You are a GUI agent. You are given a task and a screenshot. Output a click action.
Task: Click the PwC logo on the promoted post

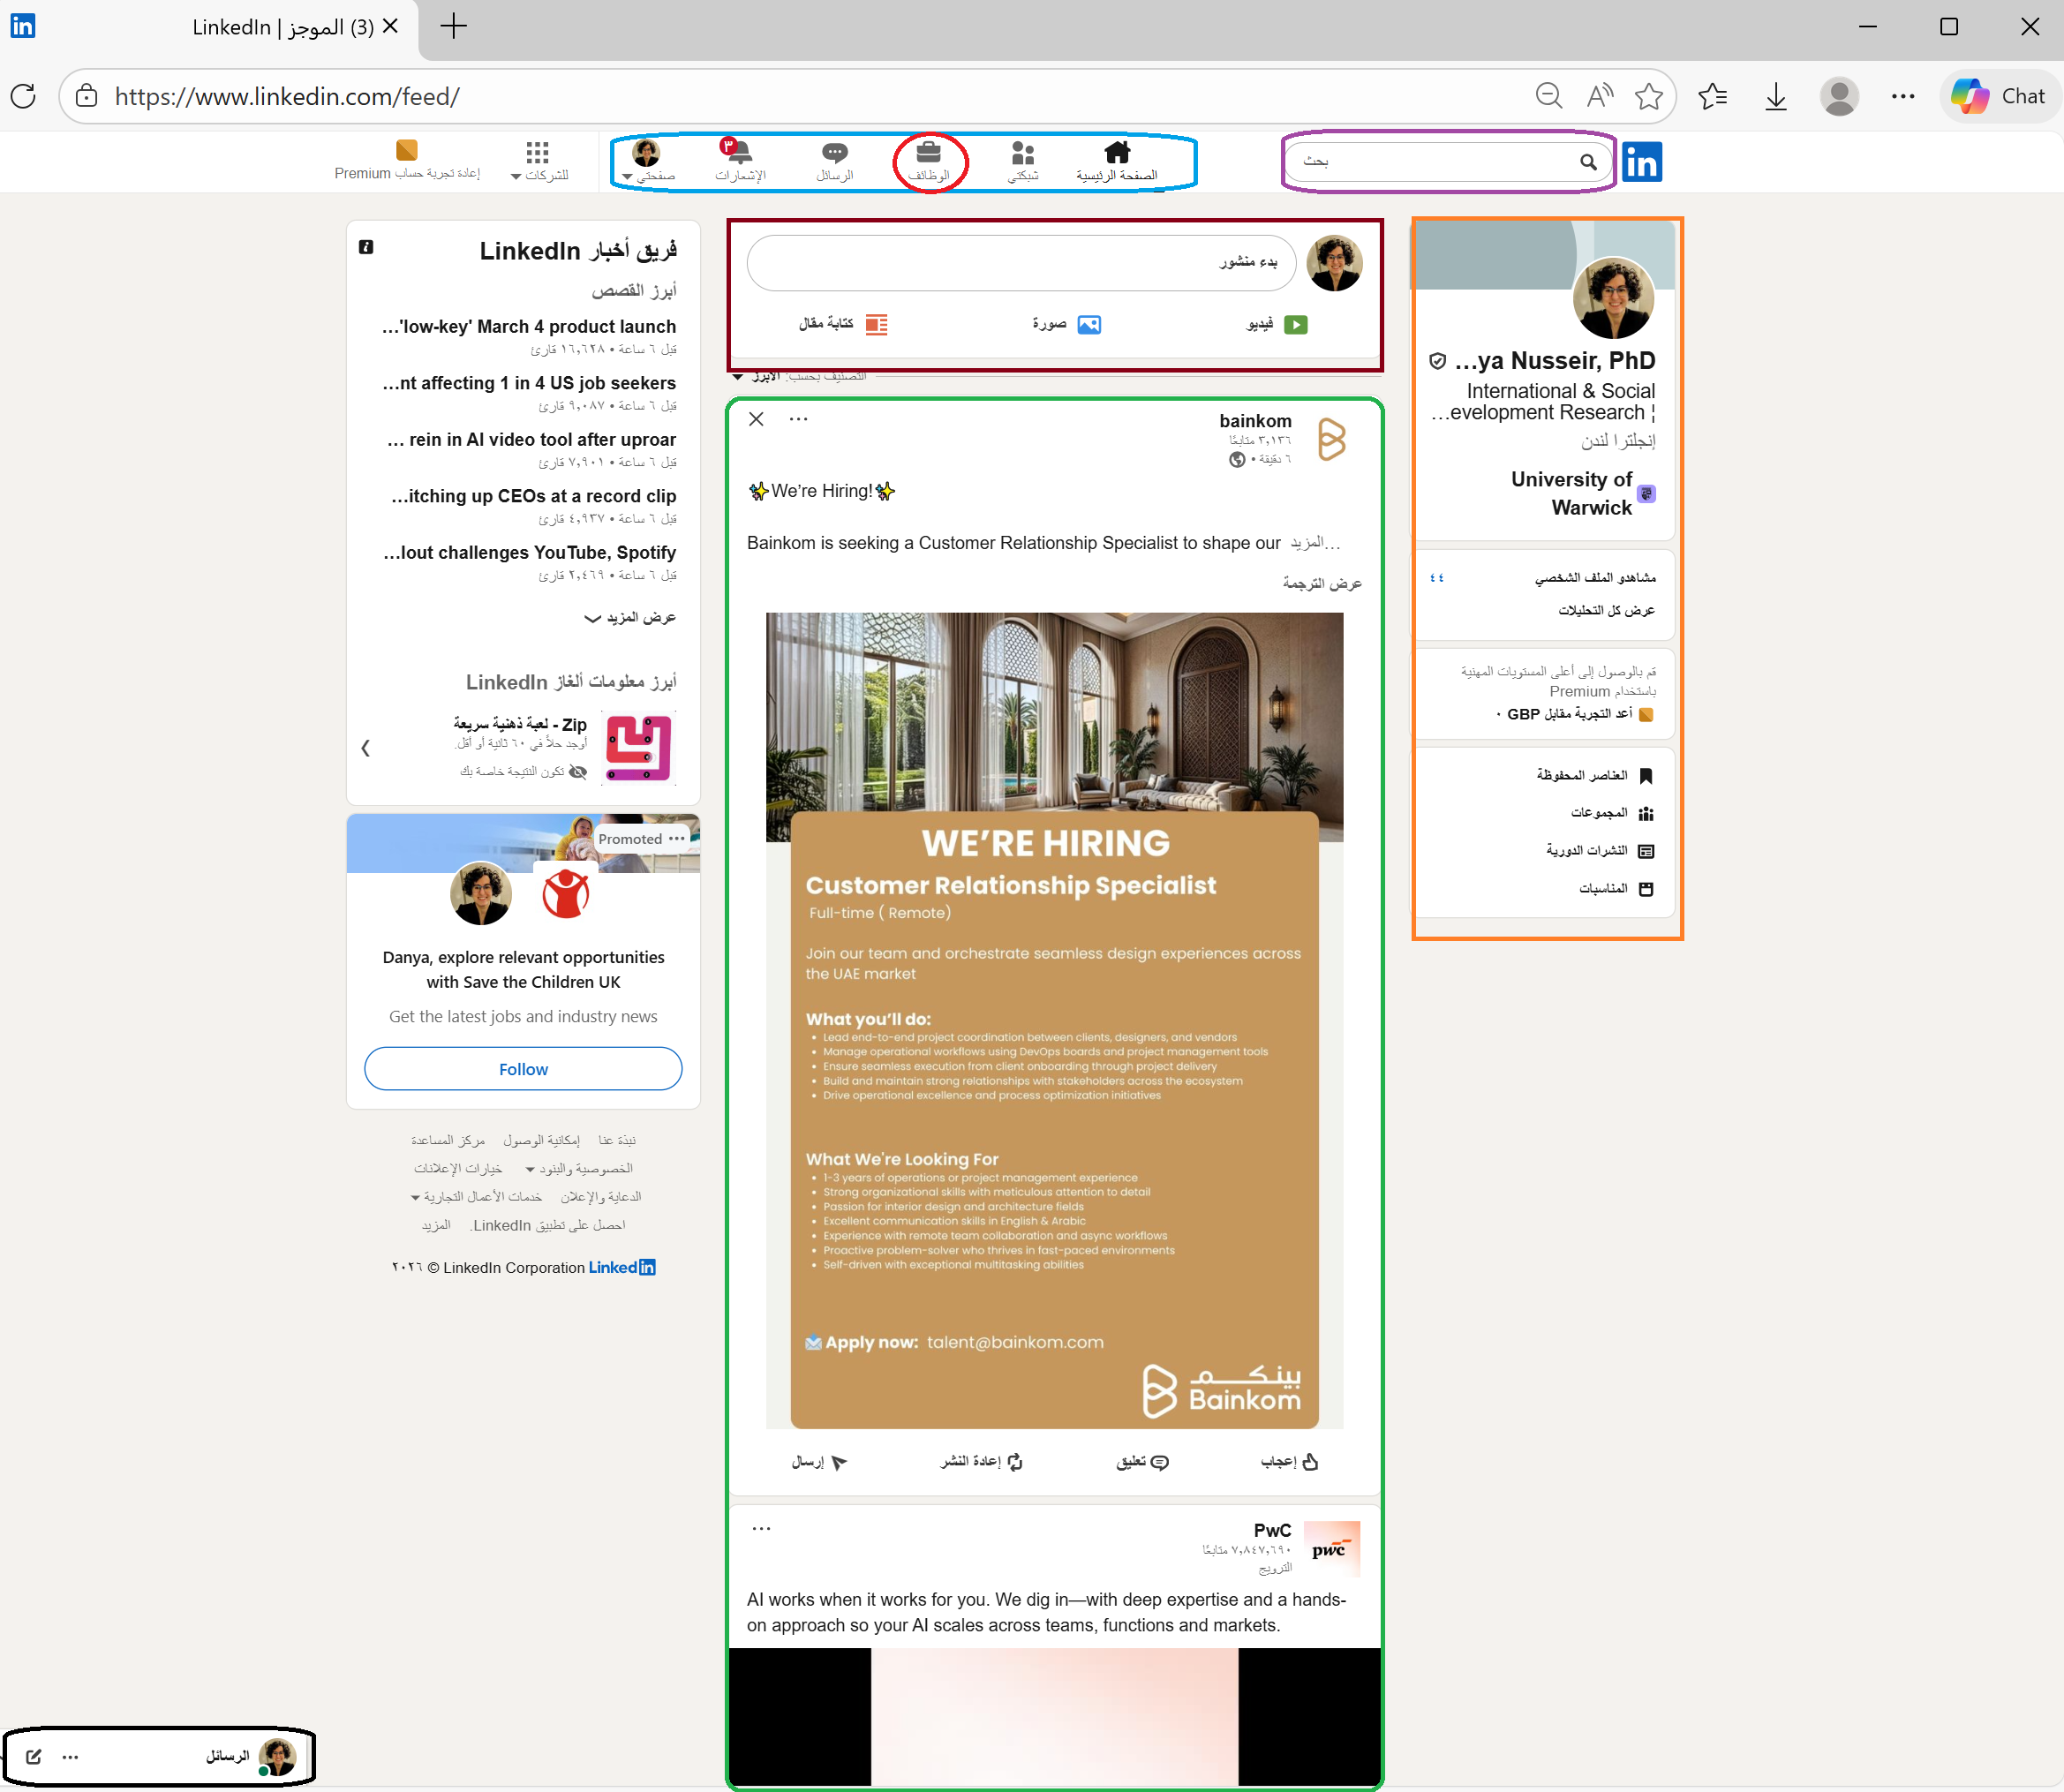point(1331,1549)
